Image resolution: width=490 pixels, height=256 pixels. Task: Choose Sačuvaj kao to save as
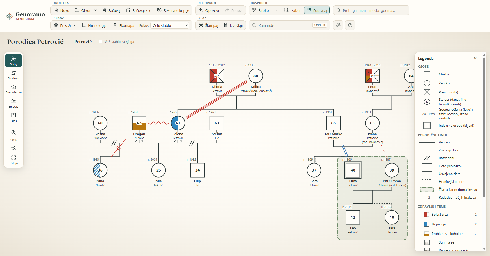point(139,10)
